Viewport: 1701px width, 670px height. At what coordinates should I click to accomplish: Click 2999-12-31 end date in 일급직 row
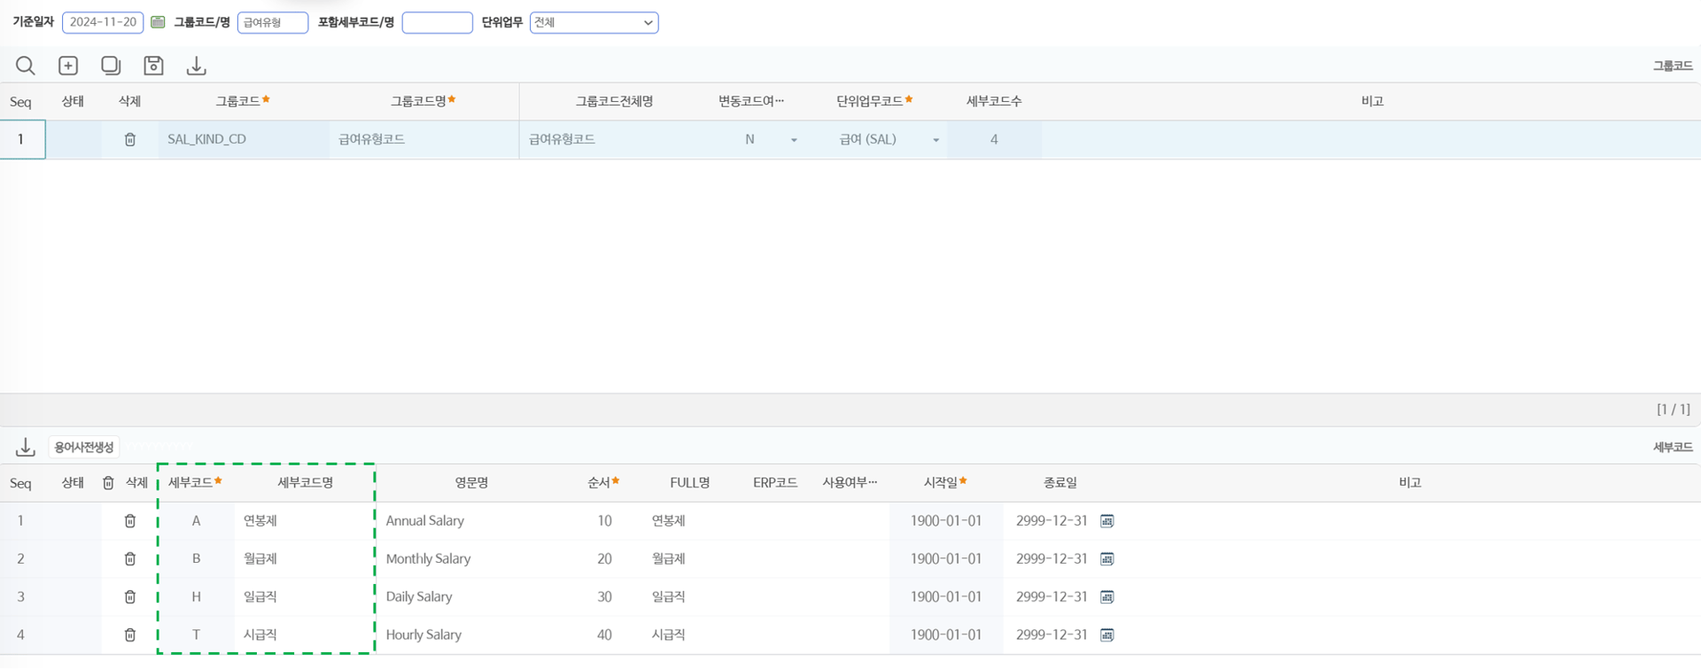coord(1052,597)
